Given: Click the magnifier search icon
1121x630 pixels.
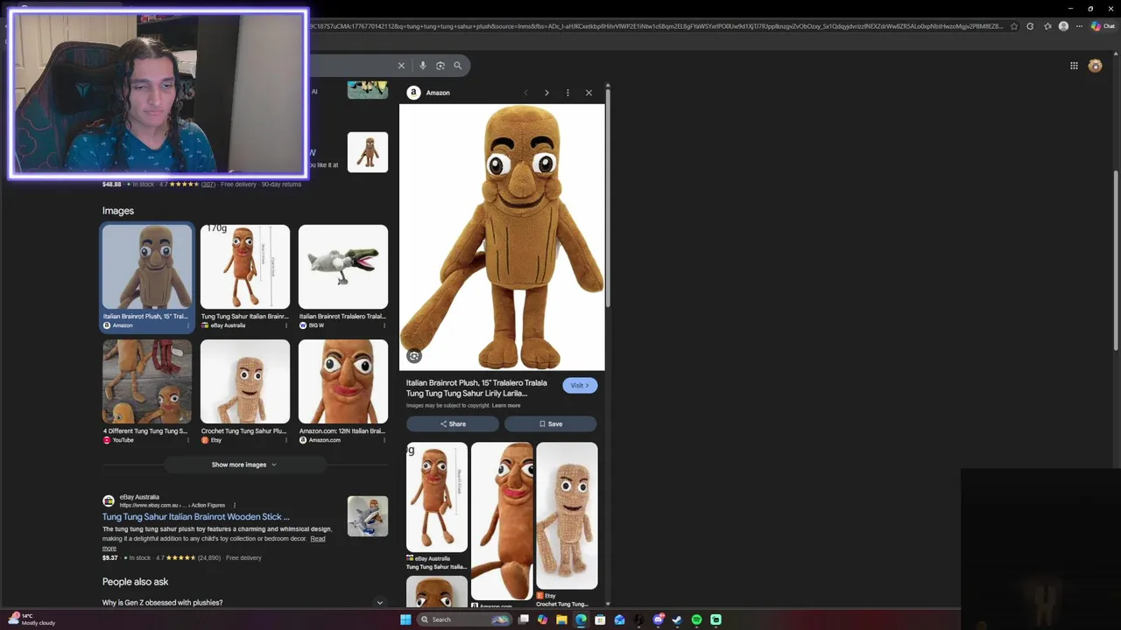Looking at the screenshot, I should [457, 66].
